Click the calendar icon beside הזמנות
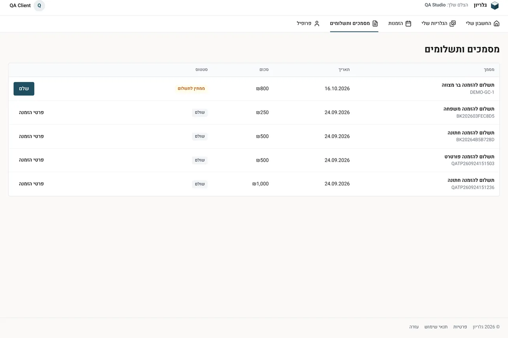508x338 pixels. tap(408, 23)
